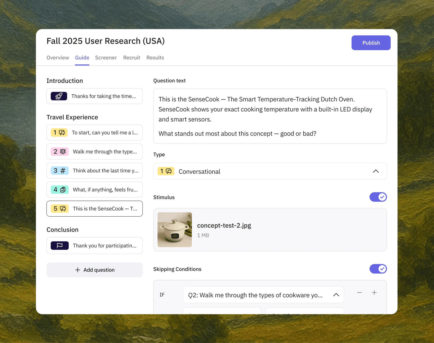Select the clipboard icon on question 4
Screen dimensions: 434x343
click(63, 190)
